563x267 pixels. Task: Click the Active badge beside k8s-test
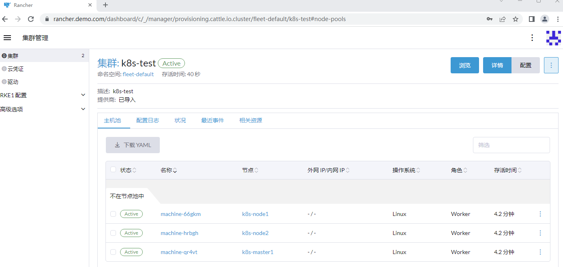pos(171,63)
